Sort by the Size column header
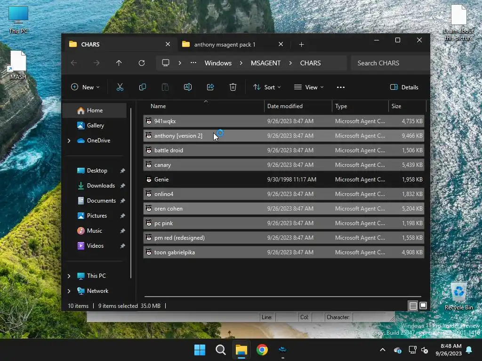The height and width of the screenshot is (361, 482). [x=407, y=106]
